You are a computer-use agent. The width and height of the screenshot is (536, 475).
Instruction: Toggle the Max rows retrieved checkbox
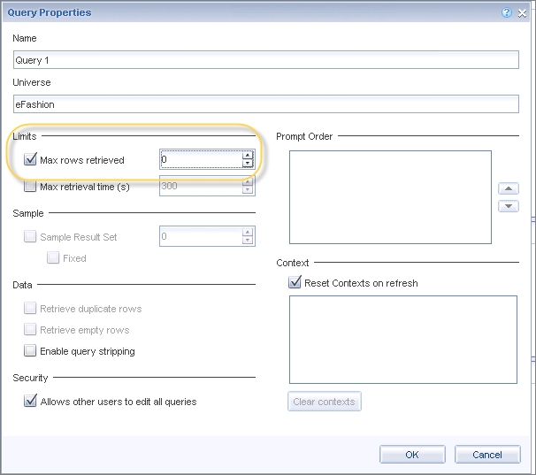[x=31, y=160]
